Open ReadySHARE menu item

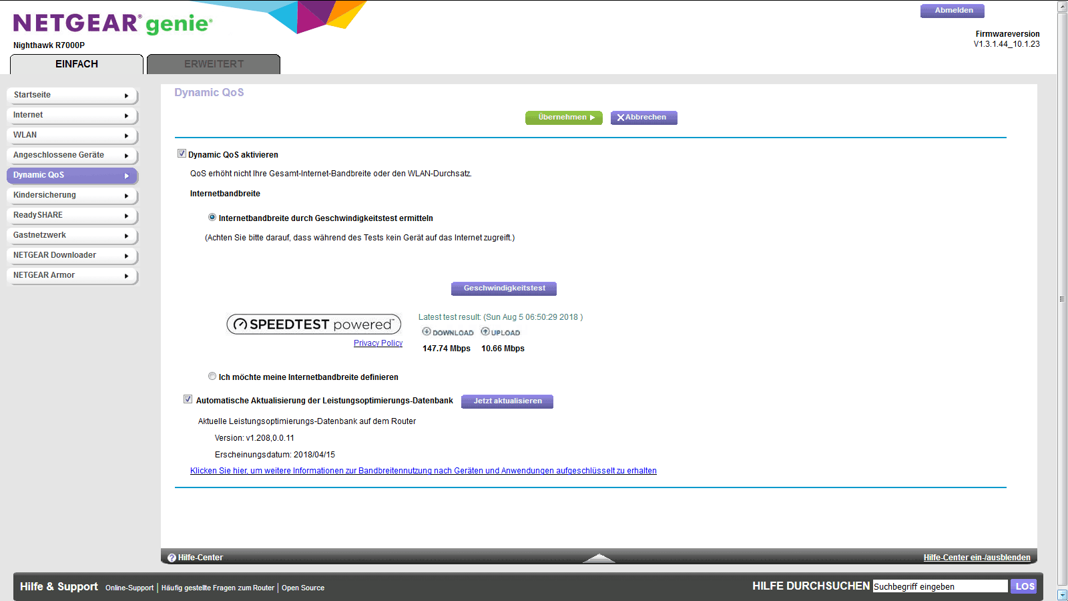72,216
